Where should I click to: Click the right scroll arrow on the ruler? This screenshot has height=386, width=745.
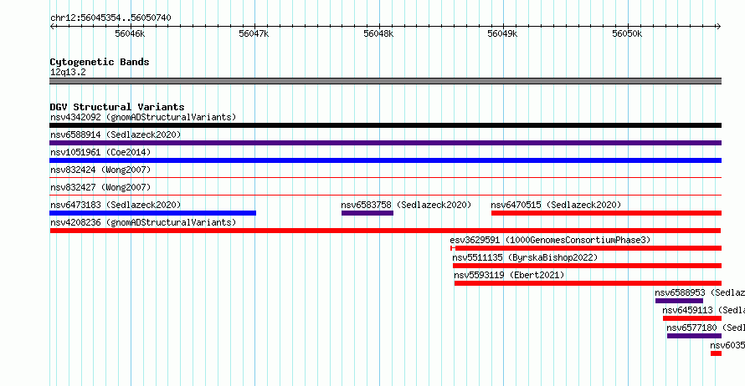point(718,27)
